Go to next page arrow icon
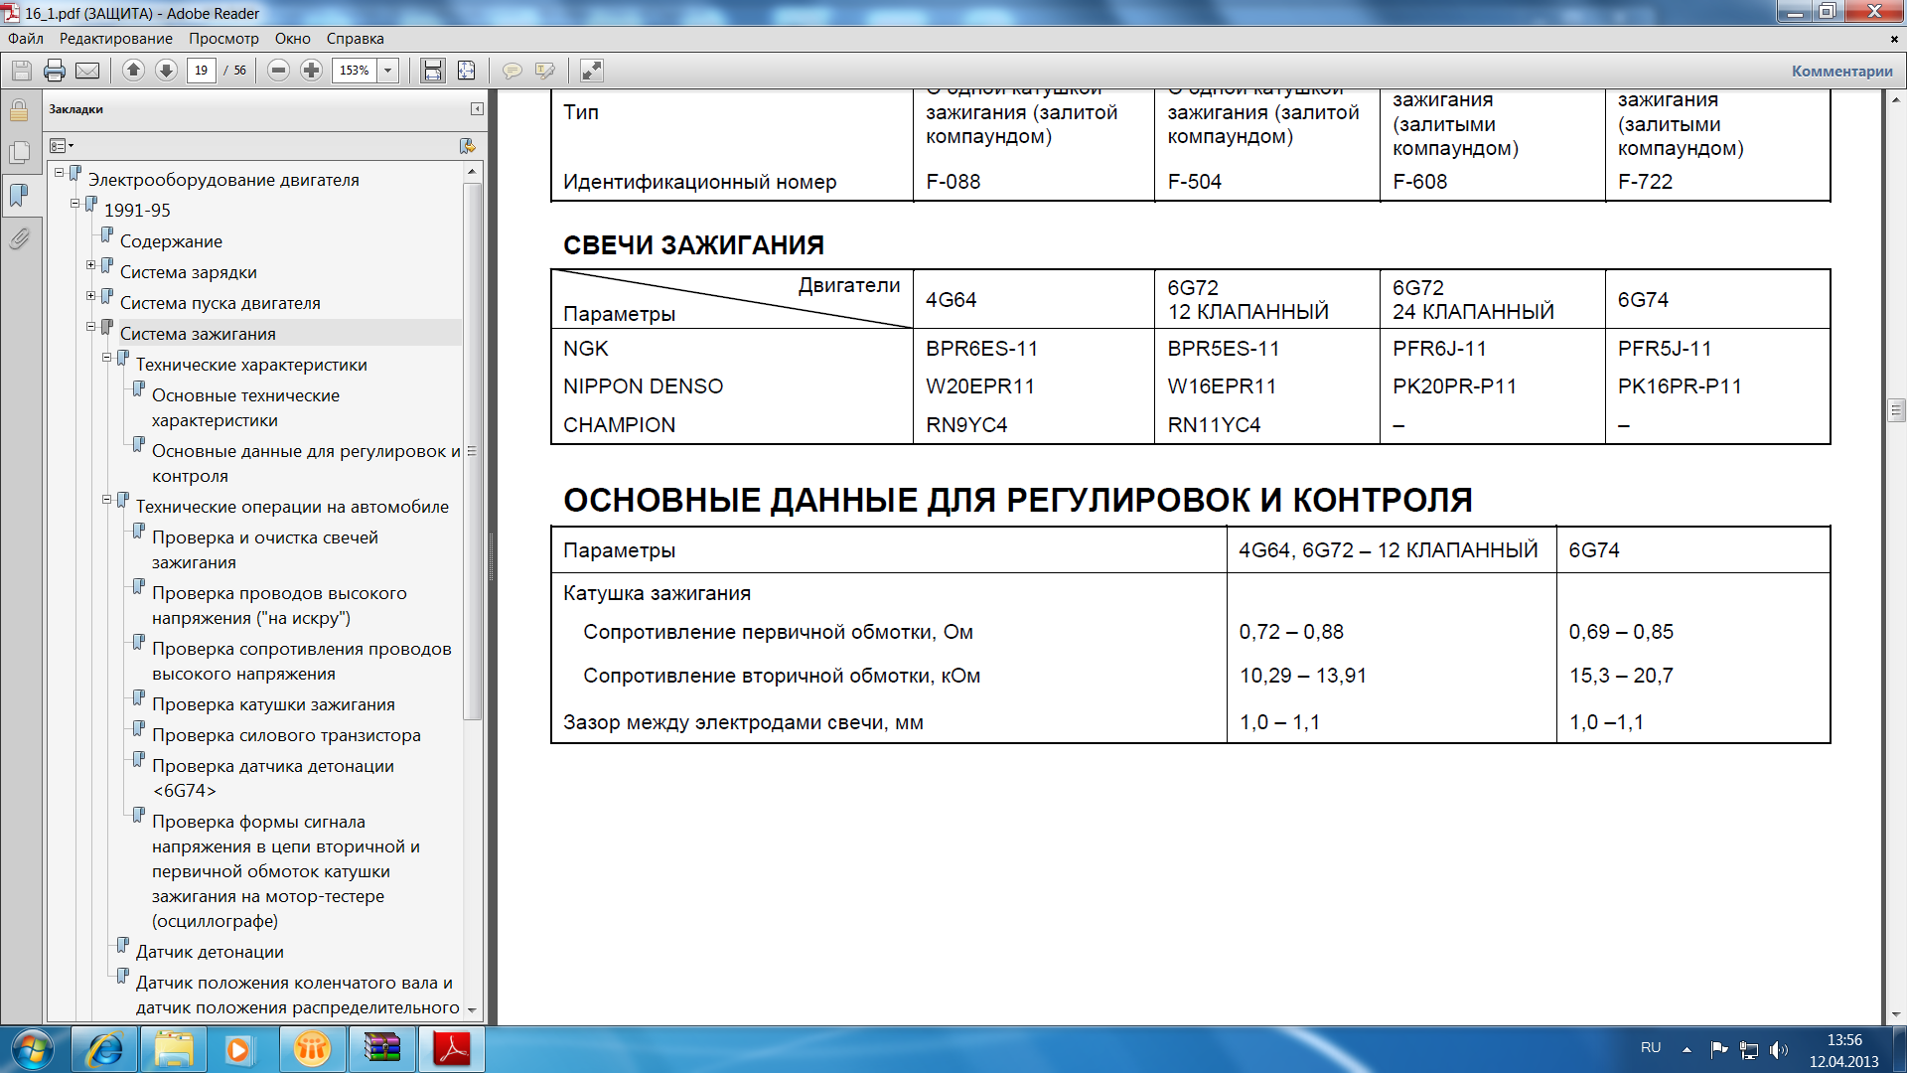Viewport: 1907px width, 1073px height. 167,71
